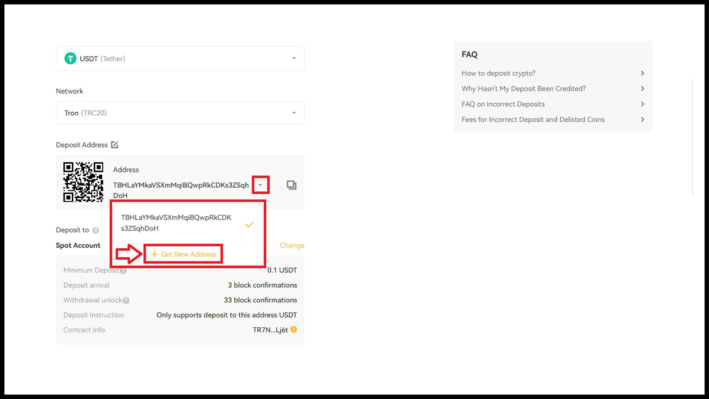Click the chevron next to Fees for Incorrect Deposit
Screen dimensions: 709x399
pyautogui.click(x=643, y=119)
